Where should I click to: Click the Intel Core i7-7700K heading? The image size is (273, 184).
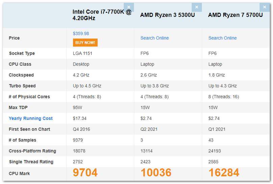[x=102, y=15]
